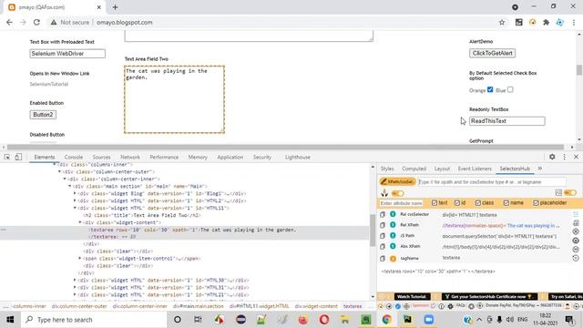
Task: Open Task View on the taskbar
Action: (x=198, y=320)
